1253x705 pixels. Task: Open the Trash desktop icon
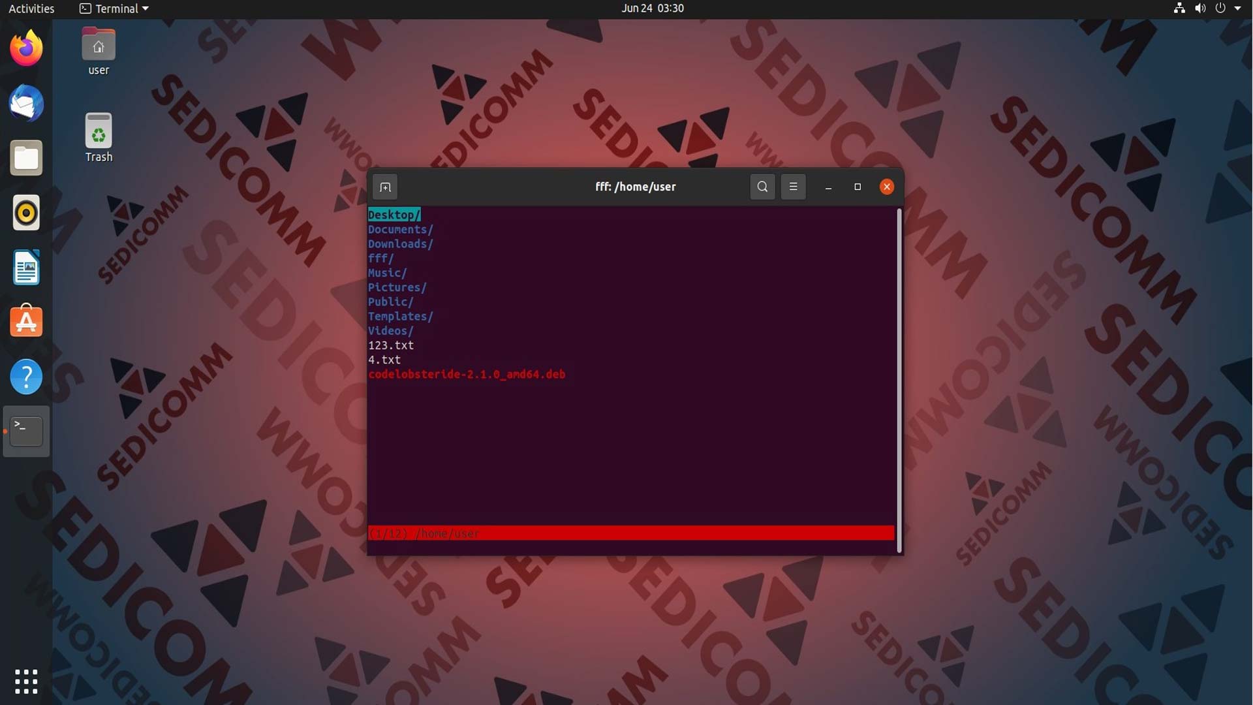pyautogui.click(x=99, y=138)
